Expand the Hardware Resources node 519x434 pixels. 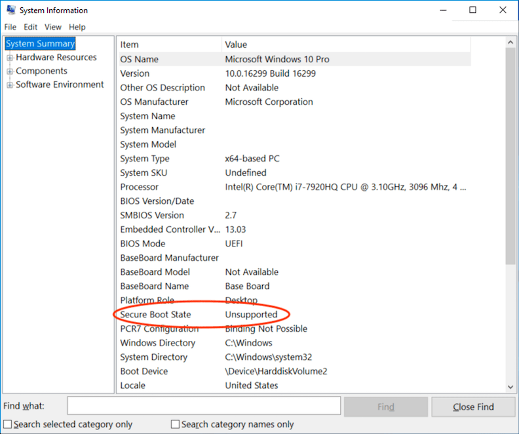[10, 58]
